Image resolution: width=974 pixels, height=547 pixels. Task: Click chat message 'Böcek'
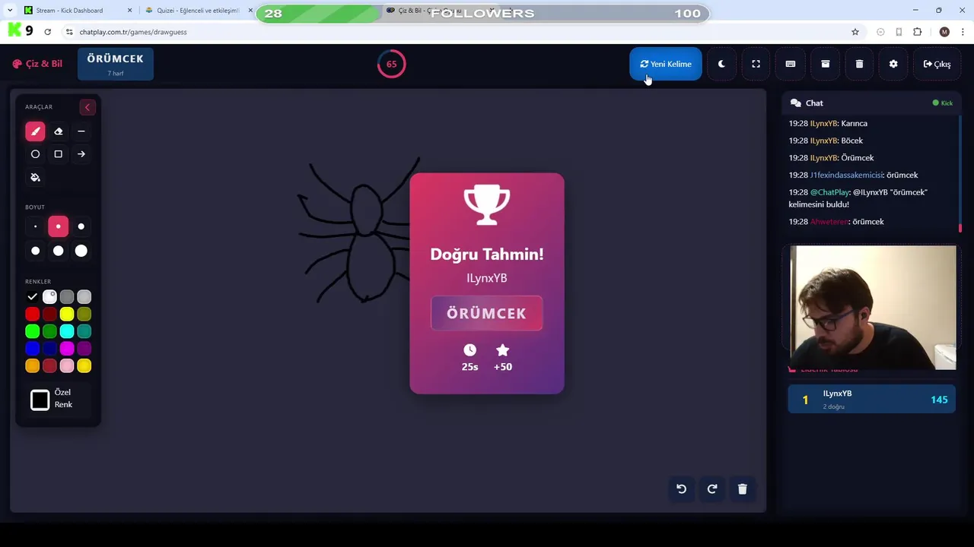coord(826,141)
